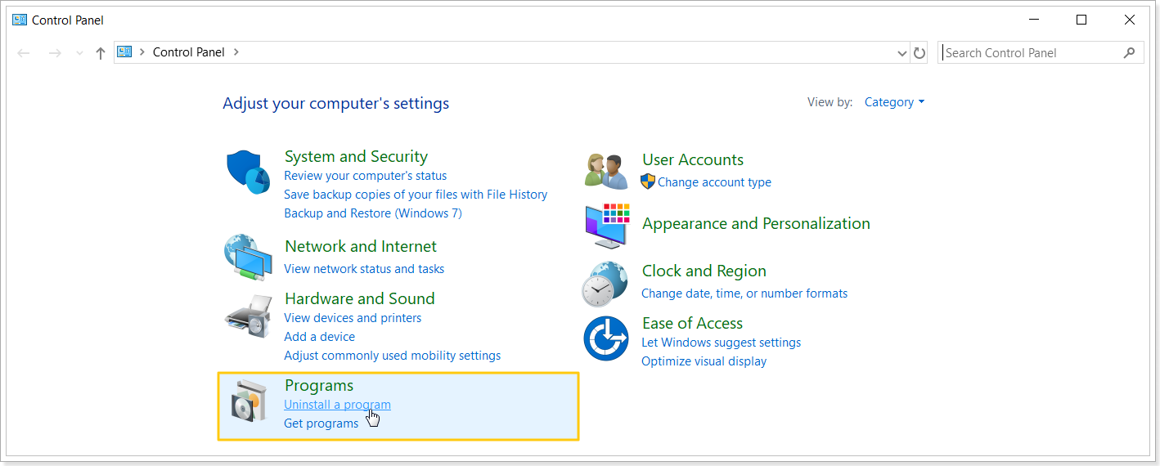
Task: Open View devices and printers
Action: coord(353,318)
